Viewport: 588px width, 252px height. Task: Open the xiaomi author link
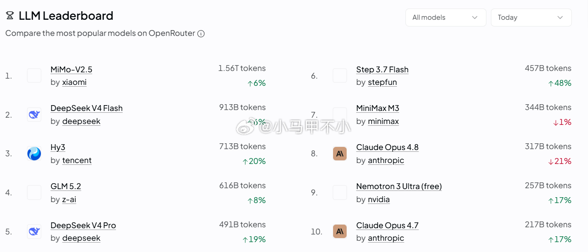click(x=75, y=82)
